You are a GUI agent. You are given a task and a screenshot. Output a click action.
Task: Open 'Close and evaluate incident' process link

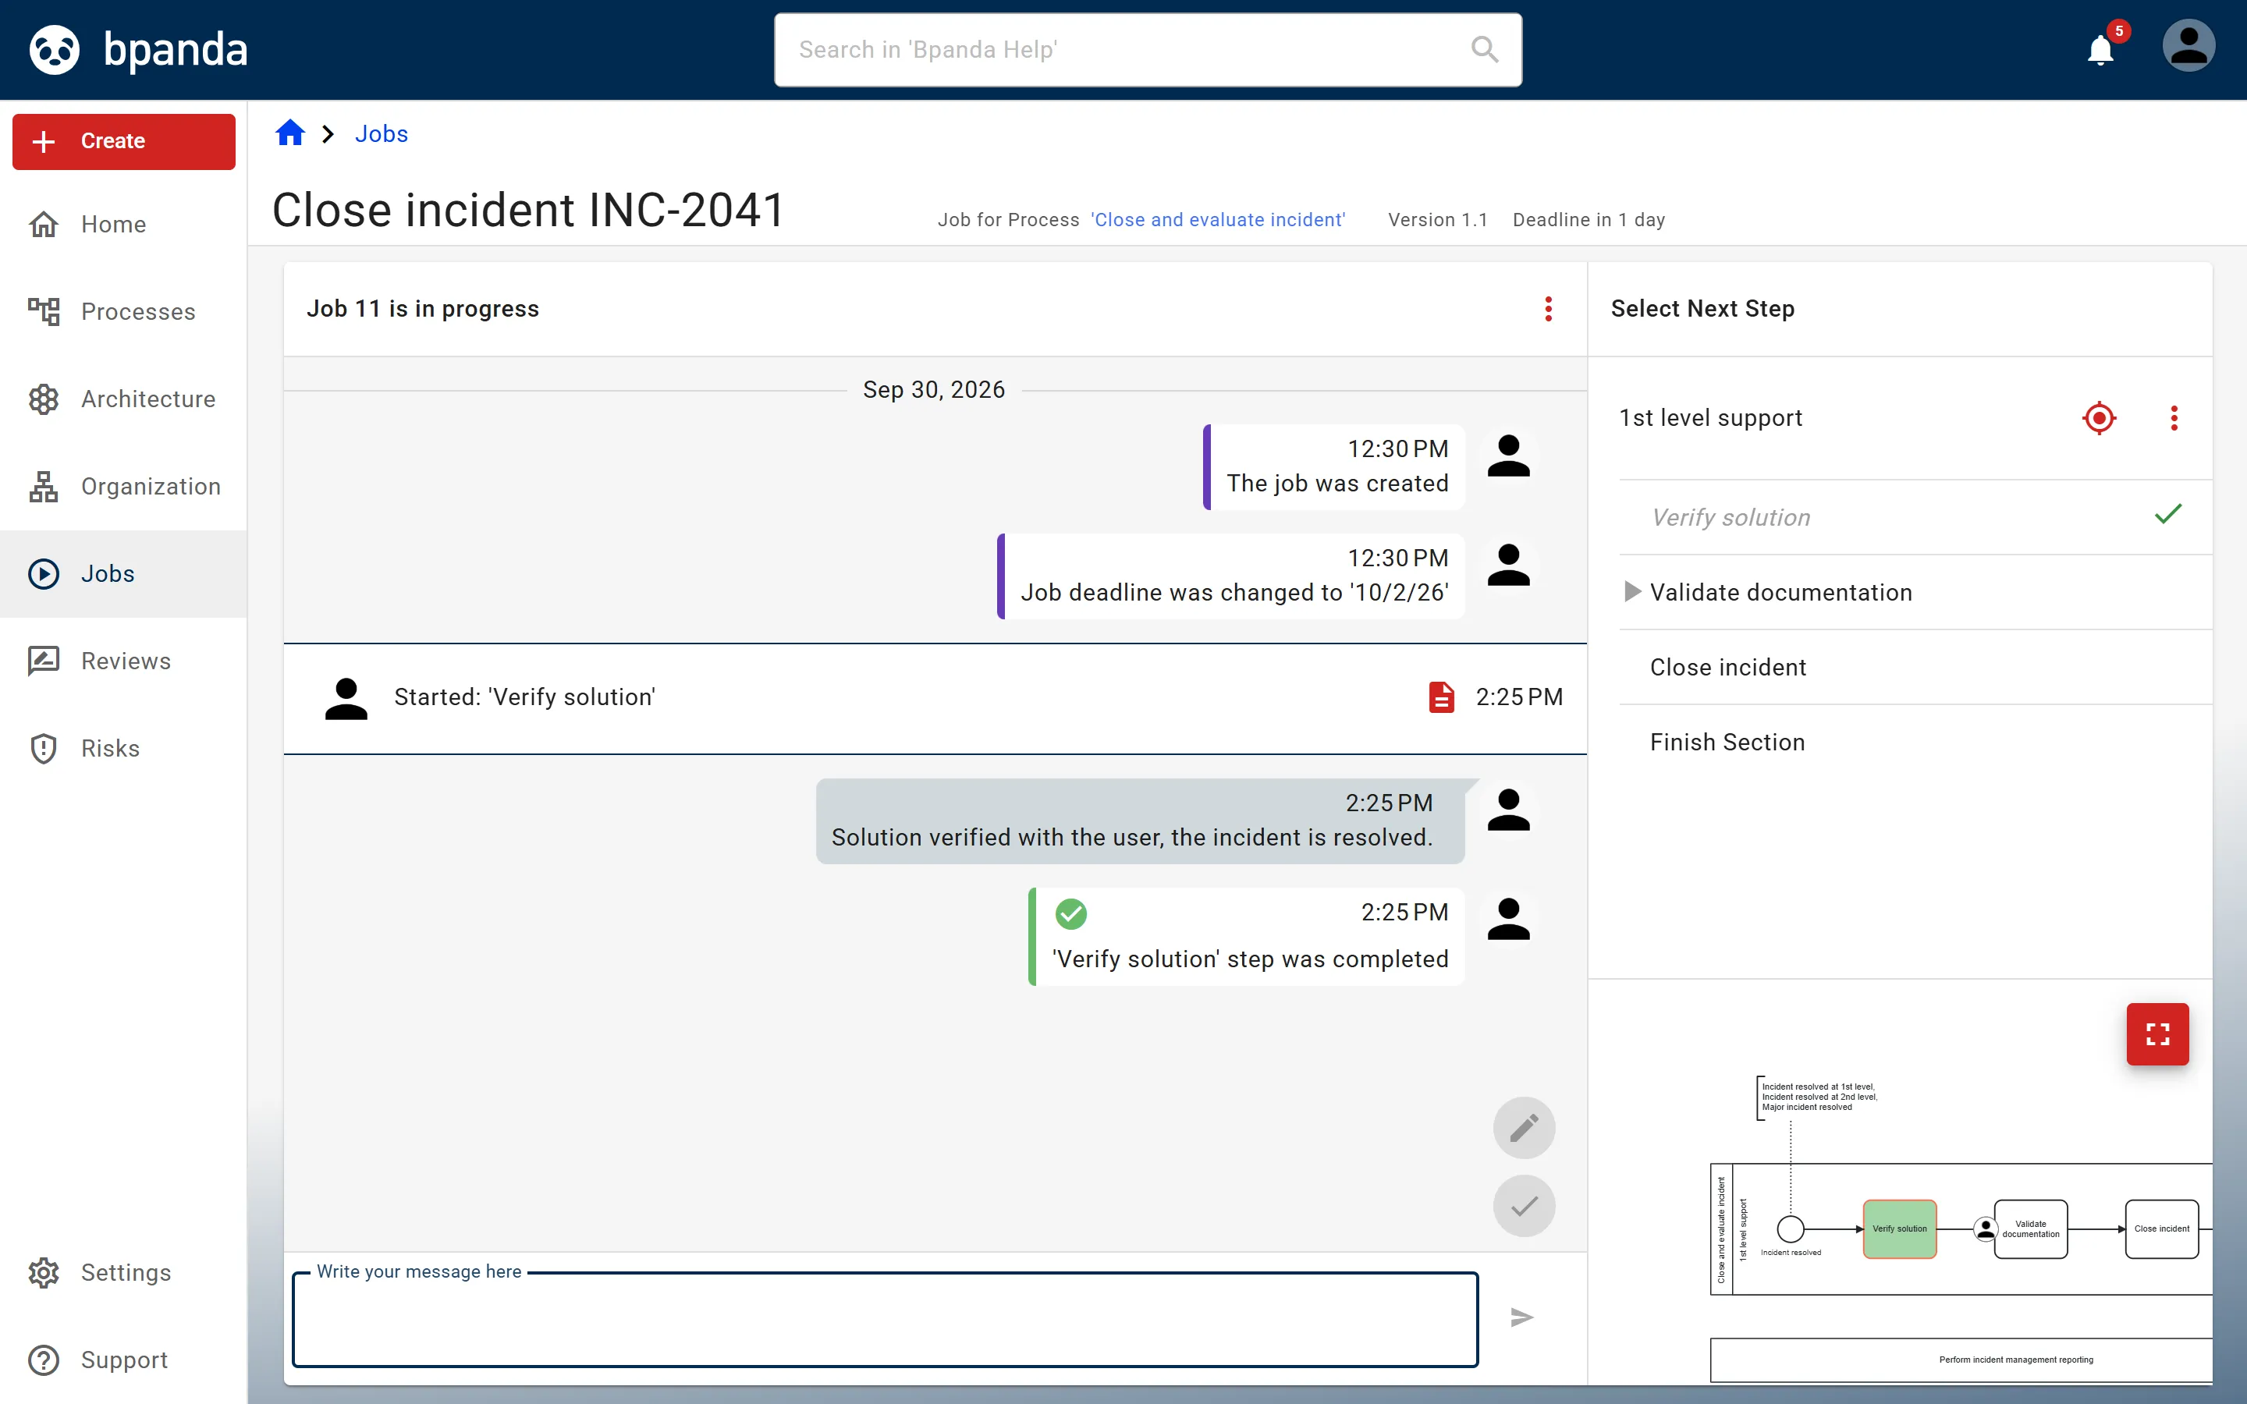coord(1217,220)
